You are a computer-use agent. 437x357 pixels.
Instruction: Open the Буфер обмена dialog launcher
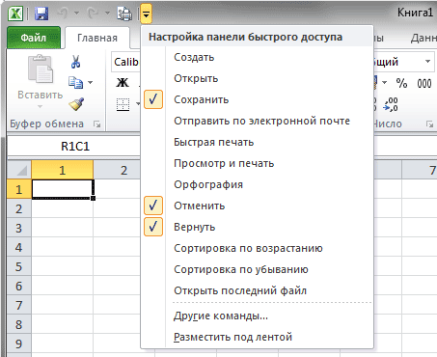coord(96,124)
